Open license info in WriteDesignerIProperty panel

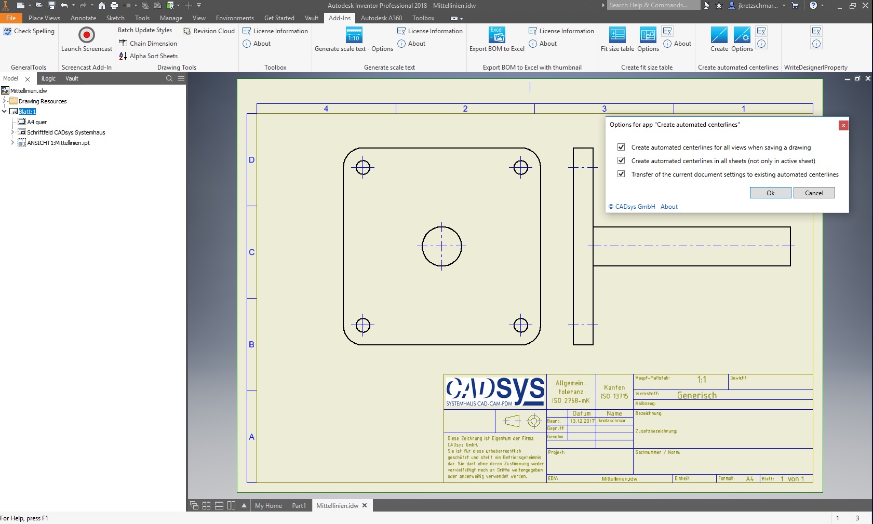coord(816,31)
